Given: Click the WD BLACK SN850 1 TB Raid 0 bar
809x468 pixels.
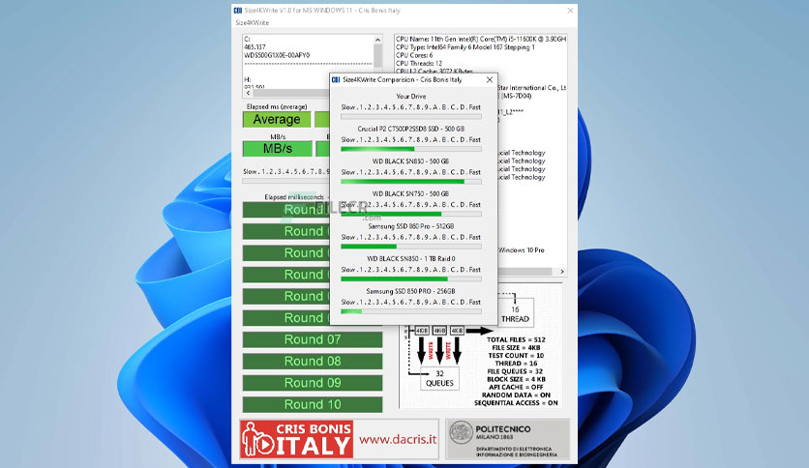Looking at the screenshot, I should point(411,279).
